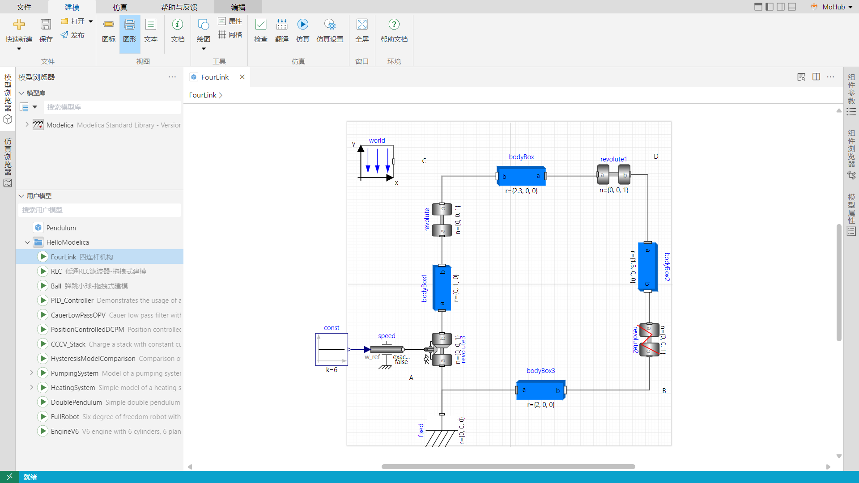This screenshot has height=483, width=859.
Task: Click the 仿真浏览器 sidebar icon
Action: point(8,183)
